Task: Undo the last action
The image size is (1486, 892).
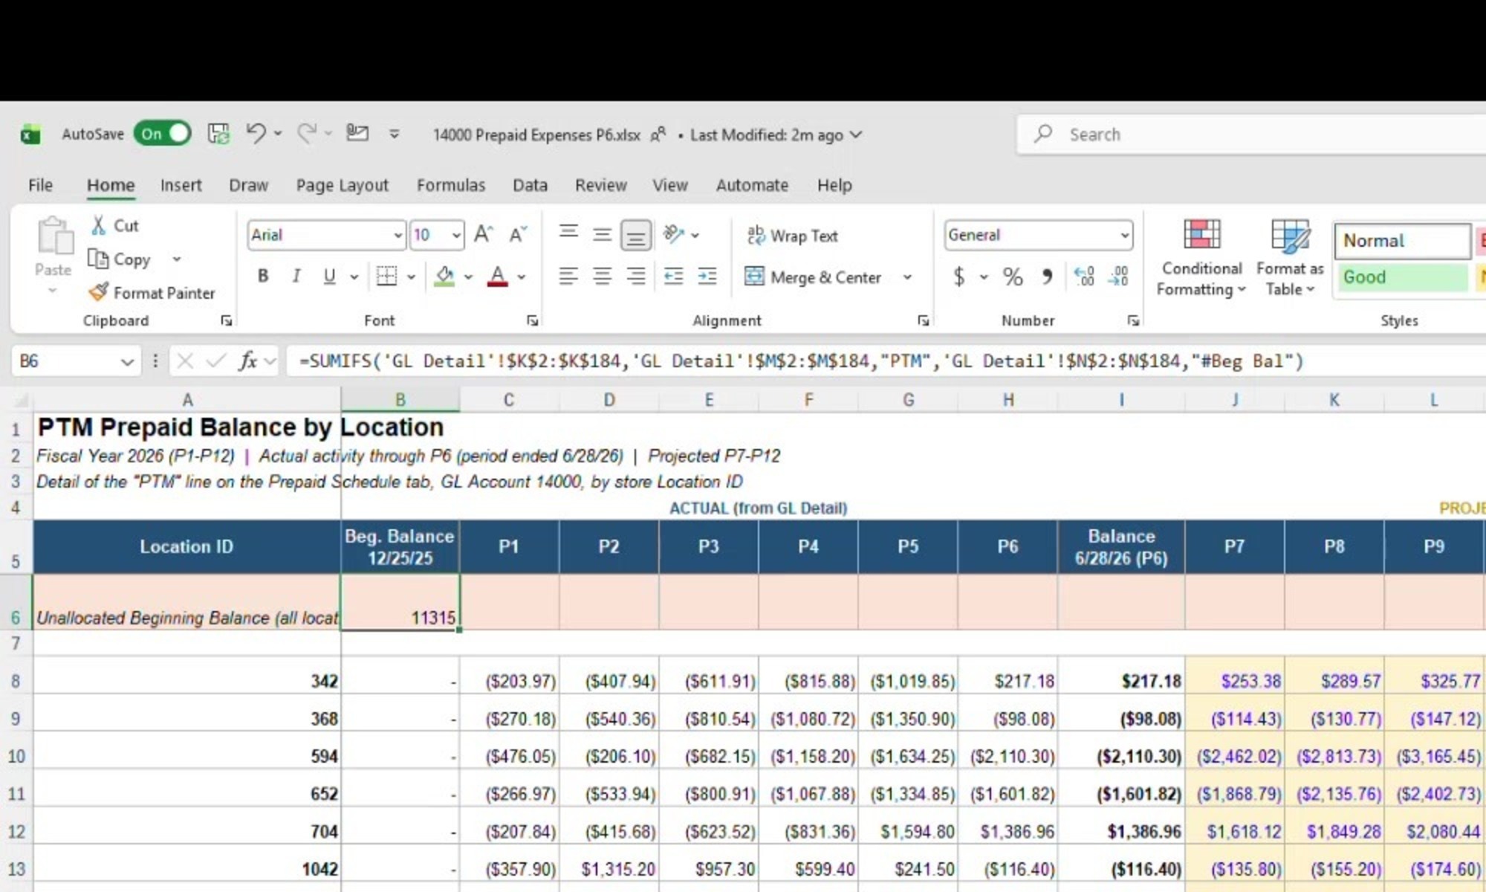Action: [x=256, y=134]
